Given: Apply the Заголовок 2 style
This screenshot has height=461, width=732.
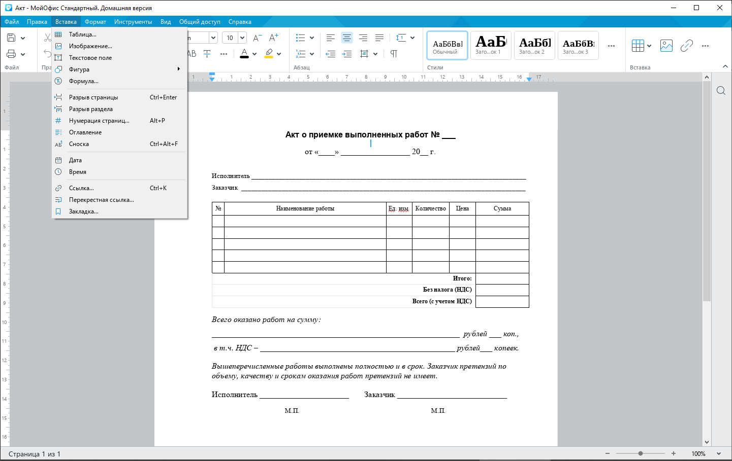Looking at the screenshot, I should pos(535,46).
